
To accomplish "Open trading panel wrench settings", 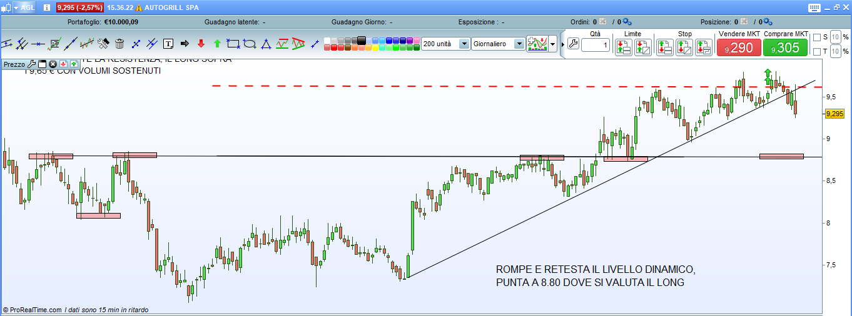I will 572,44.
